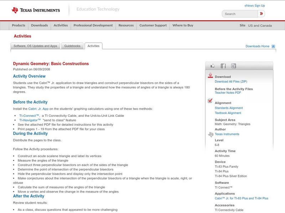Share via the Facebook icon
Viewport: 285px width, 213px height.
click(223, 66)
